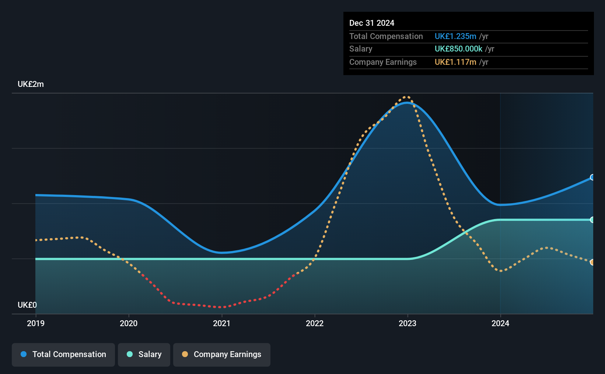Click the Total Compensation tooltip row label

coord(386,36)
